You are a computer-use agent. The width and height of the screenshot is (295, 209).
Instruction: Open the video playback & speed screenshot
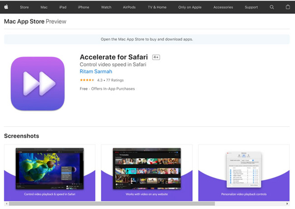[49, 173]
